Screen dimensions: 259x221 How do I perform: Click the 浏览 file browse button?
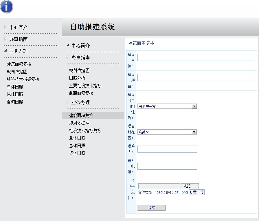190,186
